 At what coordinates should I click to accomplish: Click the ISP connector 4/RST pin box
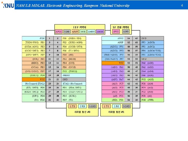point(75,32)
